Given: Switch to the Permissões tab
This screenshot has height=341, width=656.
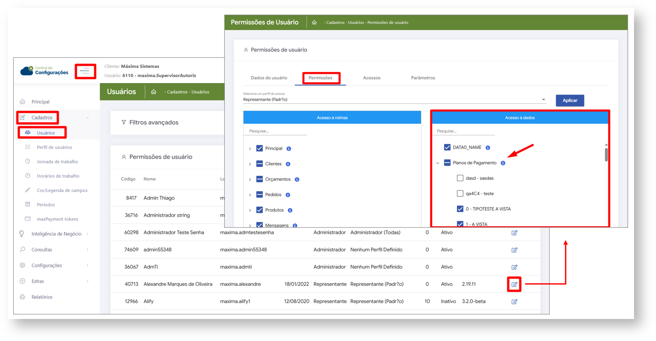Looking at the screenshot, I should coord(320,78).
